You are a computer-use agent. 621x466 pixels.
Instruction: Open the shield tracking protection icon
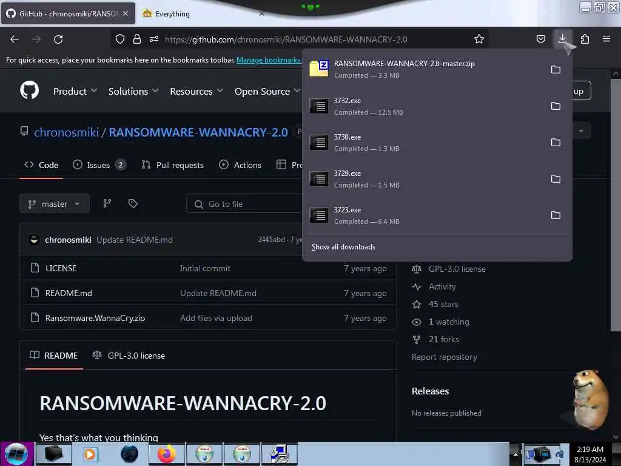point(120,39)
